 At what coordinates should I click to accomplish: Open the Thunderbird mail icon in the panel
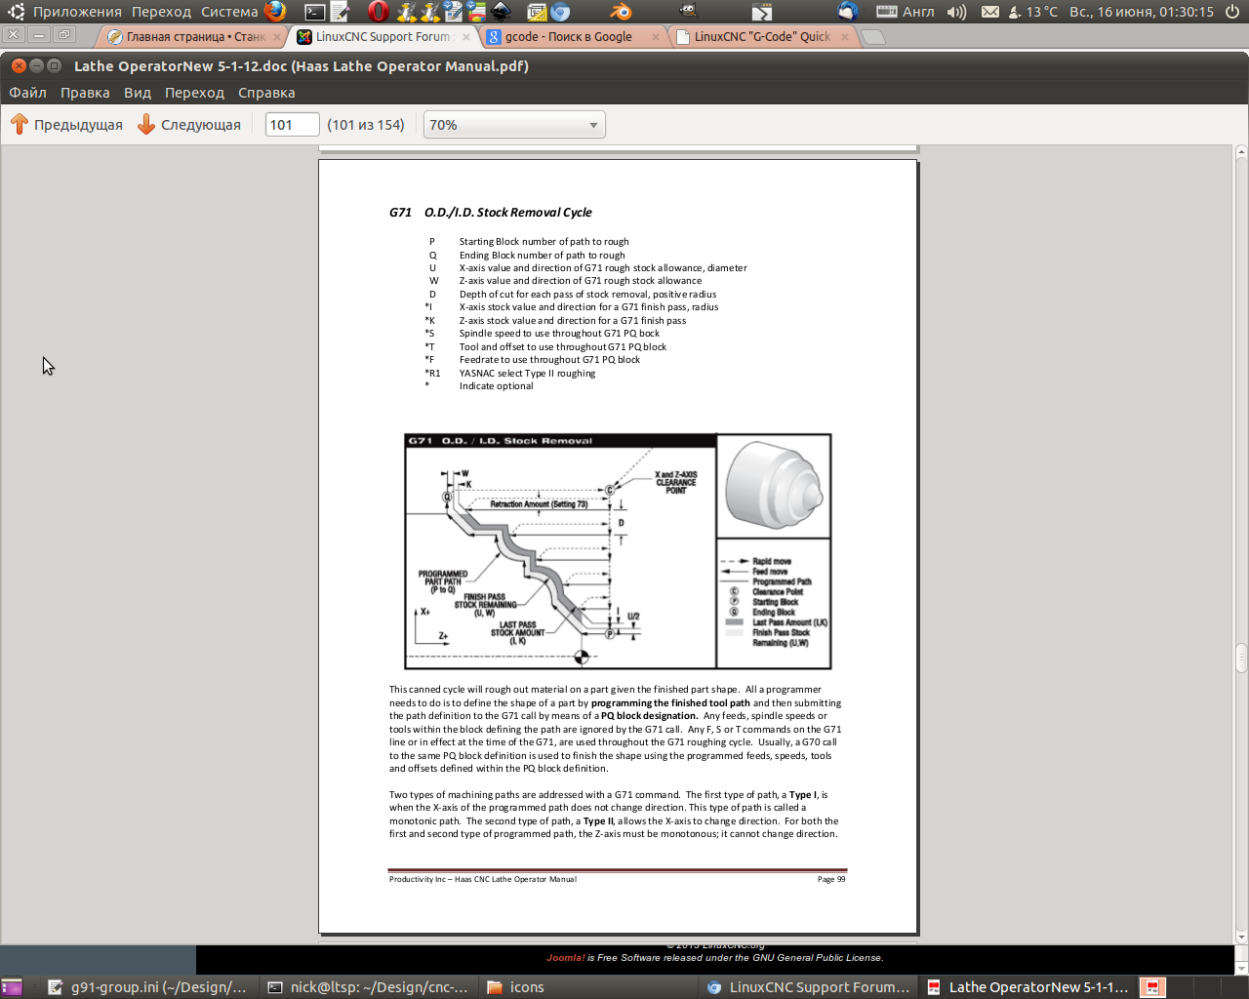847,12
